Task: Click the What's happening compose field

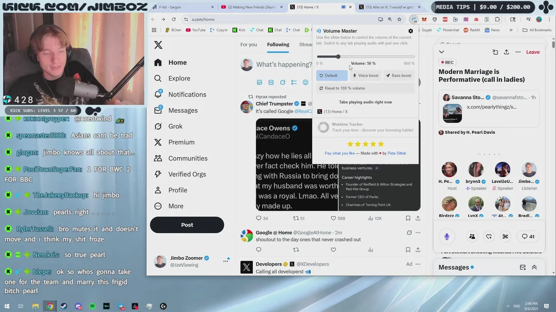Action: tap(284, 65)
